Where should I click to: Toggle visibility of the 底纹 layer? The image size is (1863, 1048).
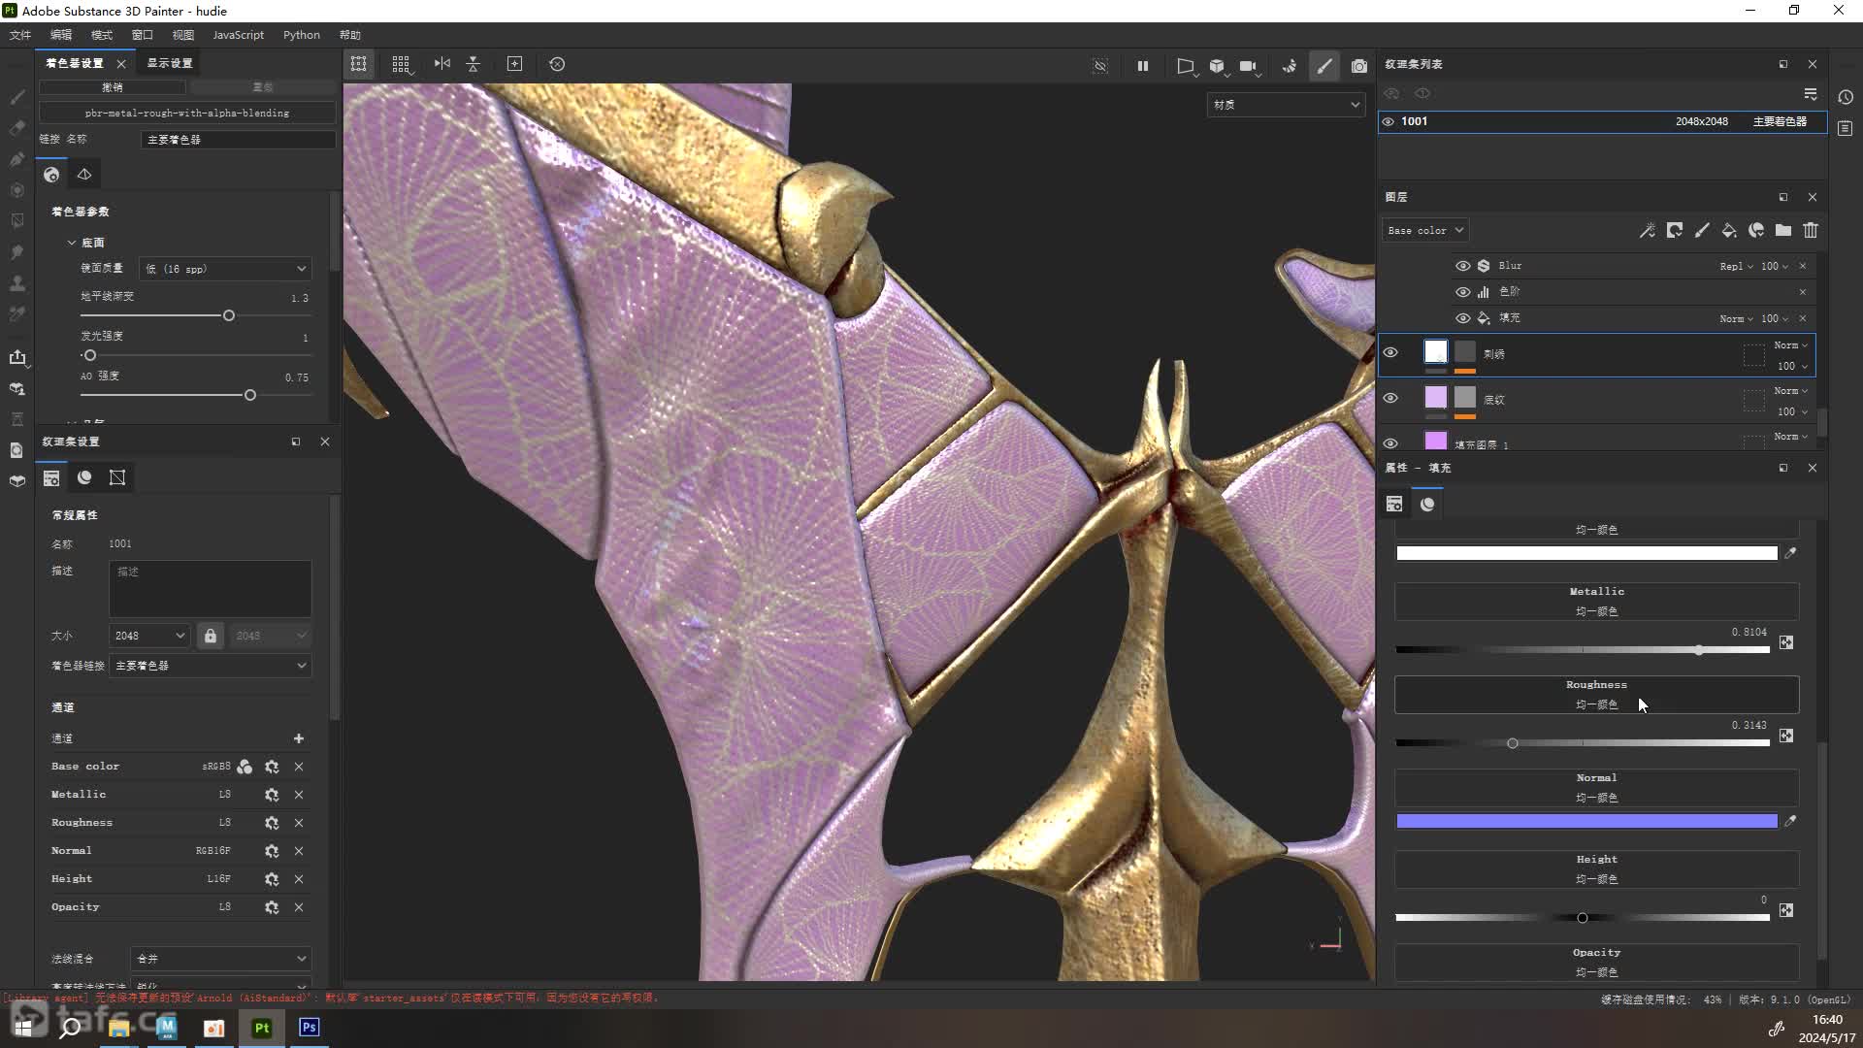[1390, 398]
